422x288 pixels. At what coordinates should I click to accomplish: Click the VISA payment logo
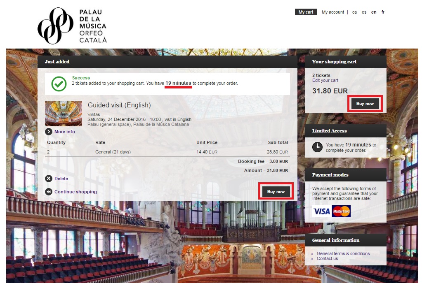point(322,211)
